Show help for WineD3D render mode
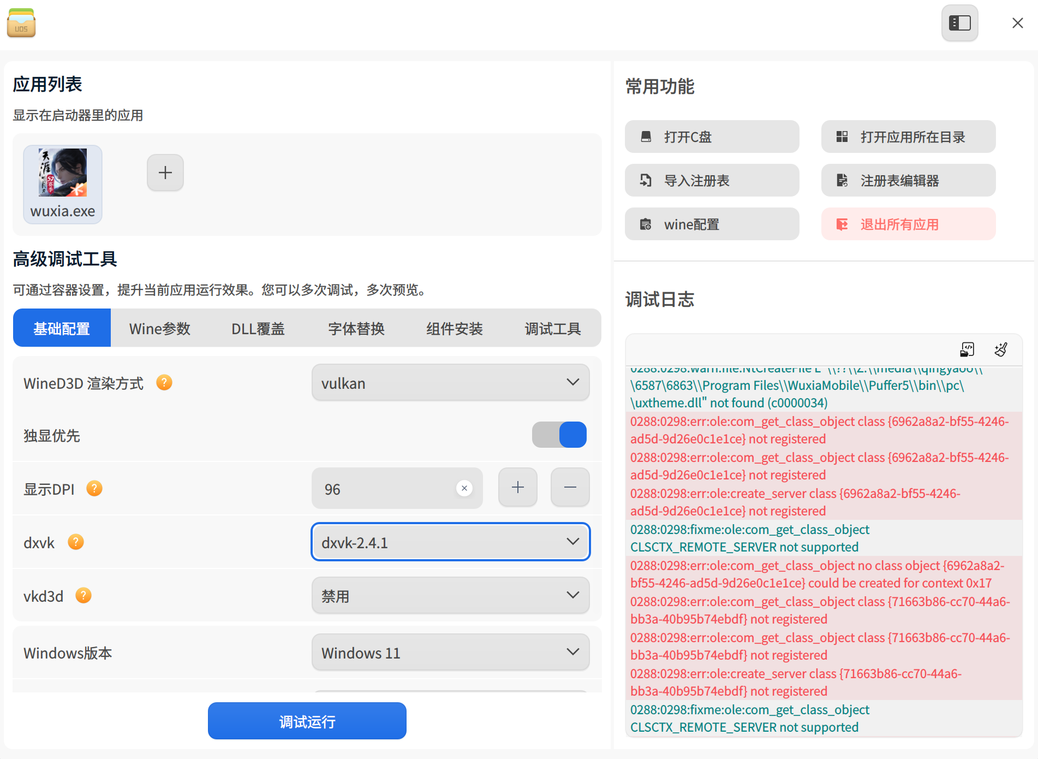Viewport: 1038px width, 759px height. click(x=164, y=383)
